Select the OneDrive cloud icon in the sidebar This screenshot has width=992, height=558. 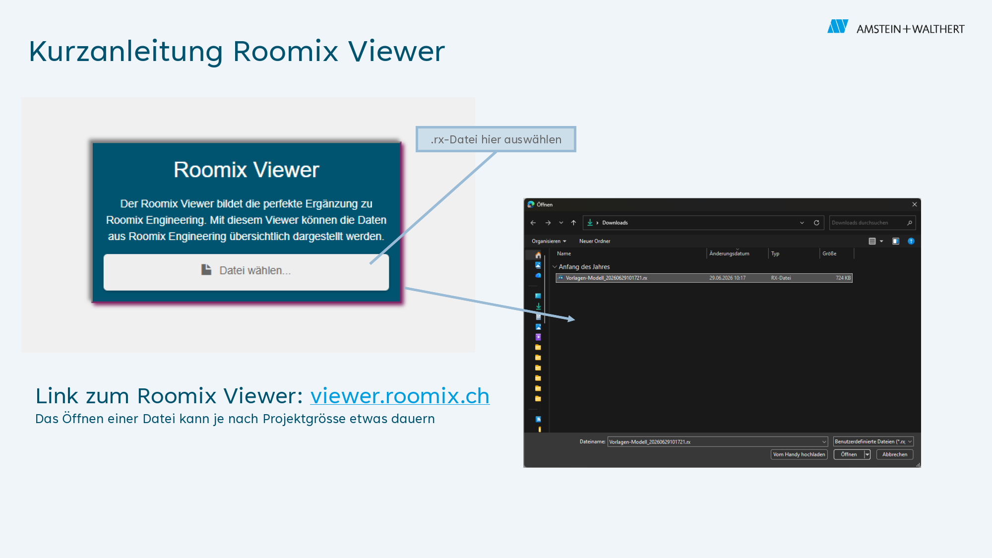(538, 275)
